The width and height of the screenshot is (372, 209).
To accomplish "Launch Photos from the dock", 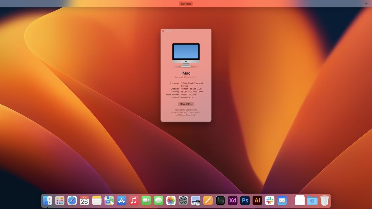I will tap(171, 200).
